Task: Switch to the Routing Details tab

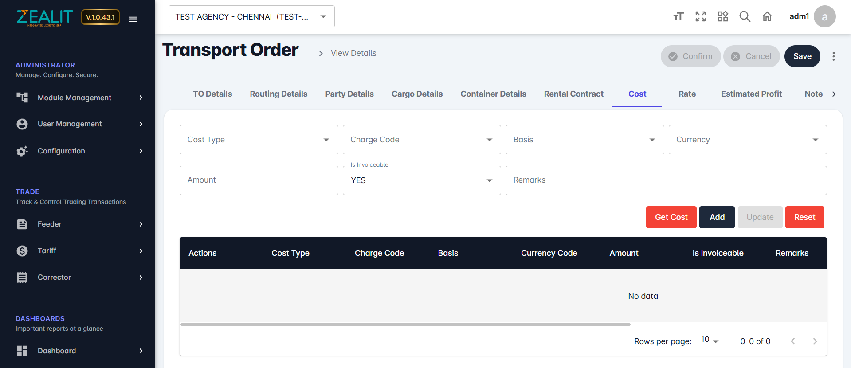Action: click(278, 94)
